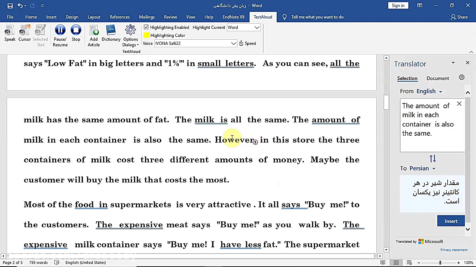Switch to Read Mode view
Image resolution: width=476 pixels, height=267 pixels.
[x=383, y=263]
